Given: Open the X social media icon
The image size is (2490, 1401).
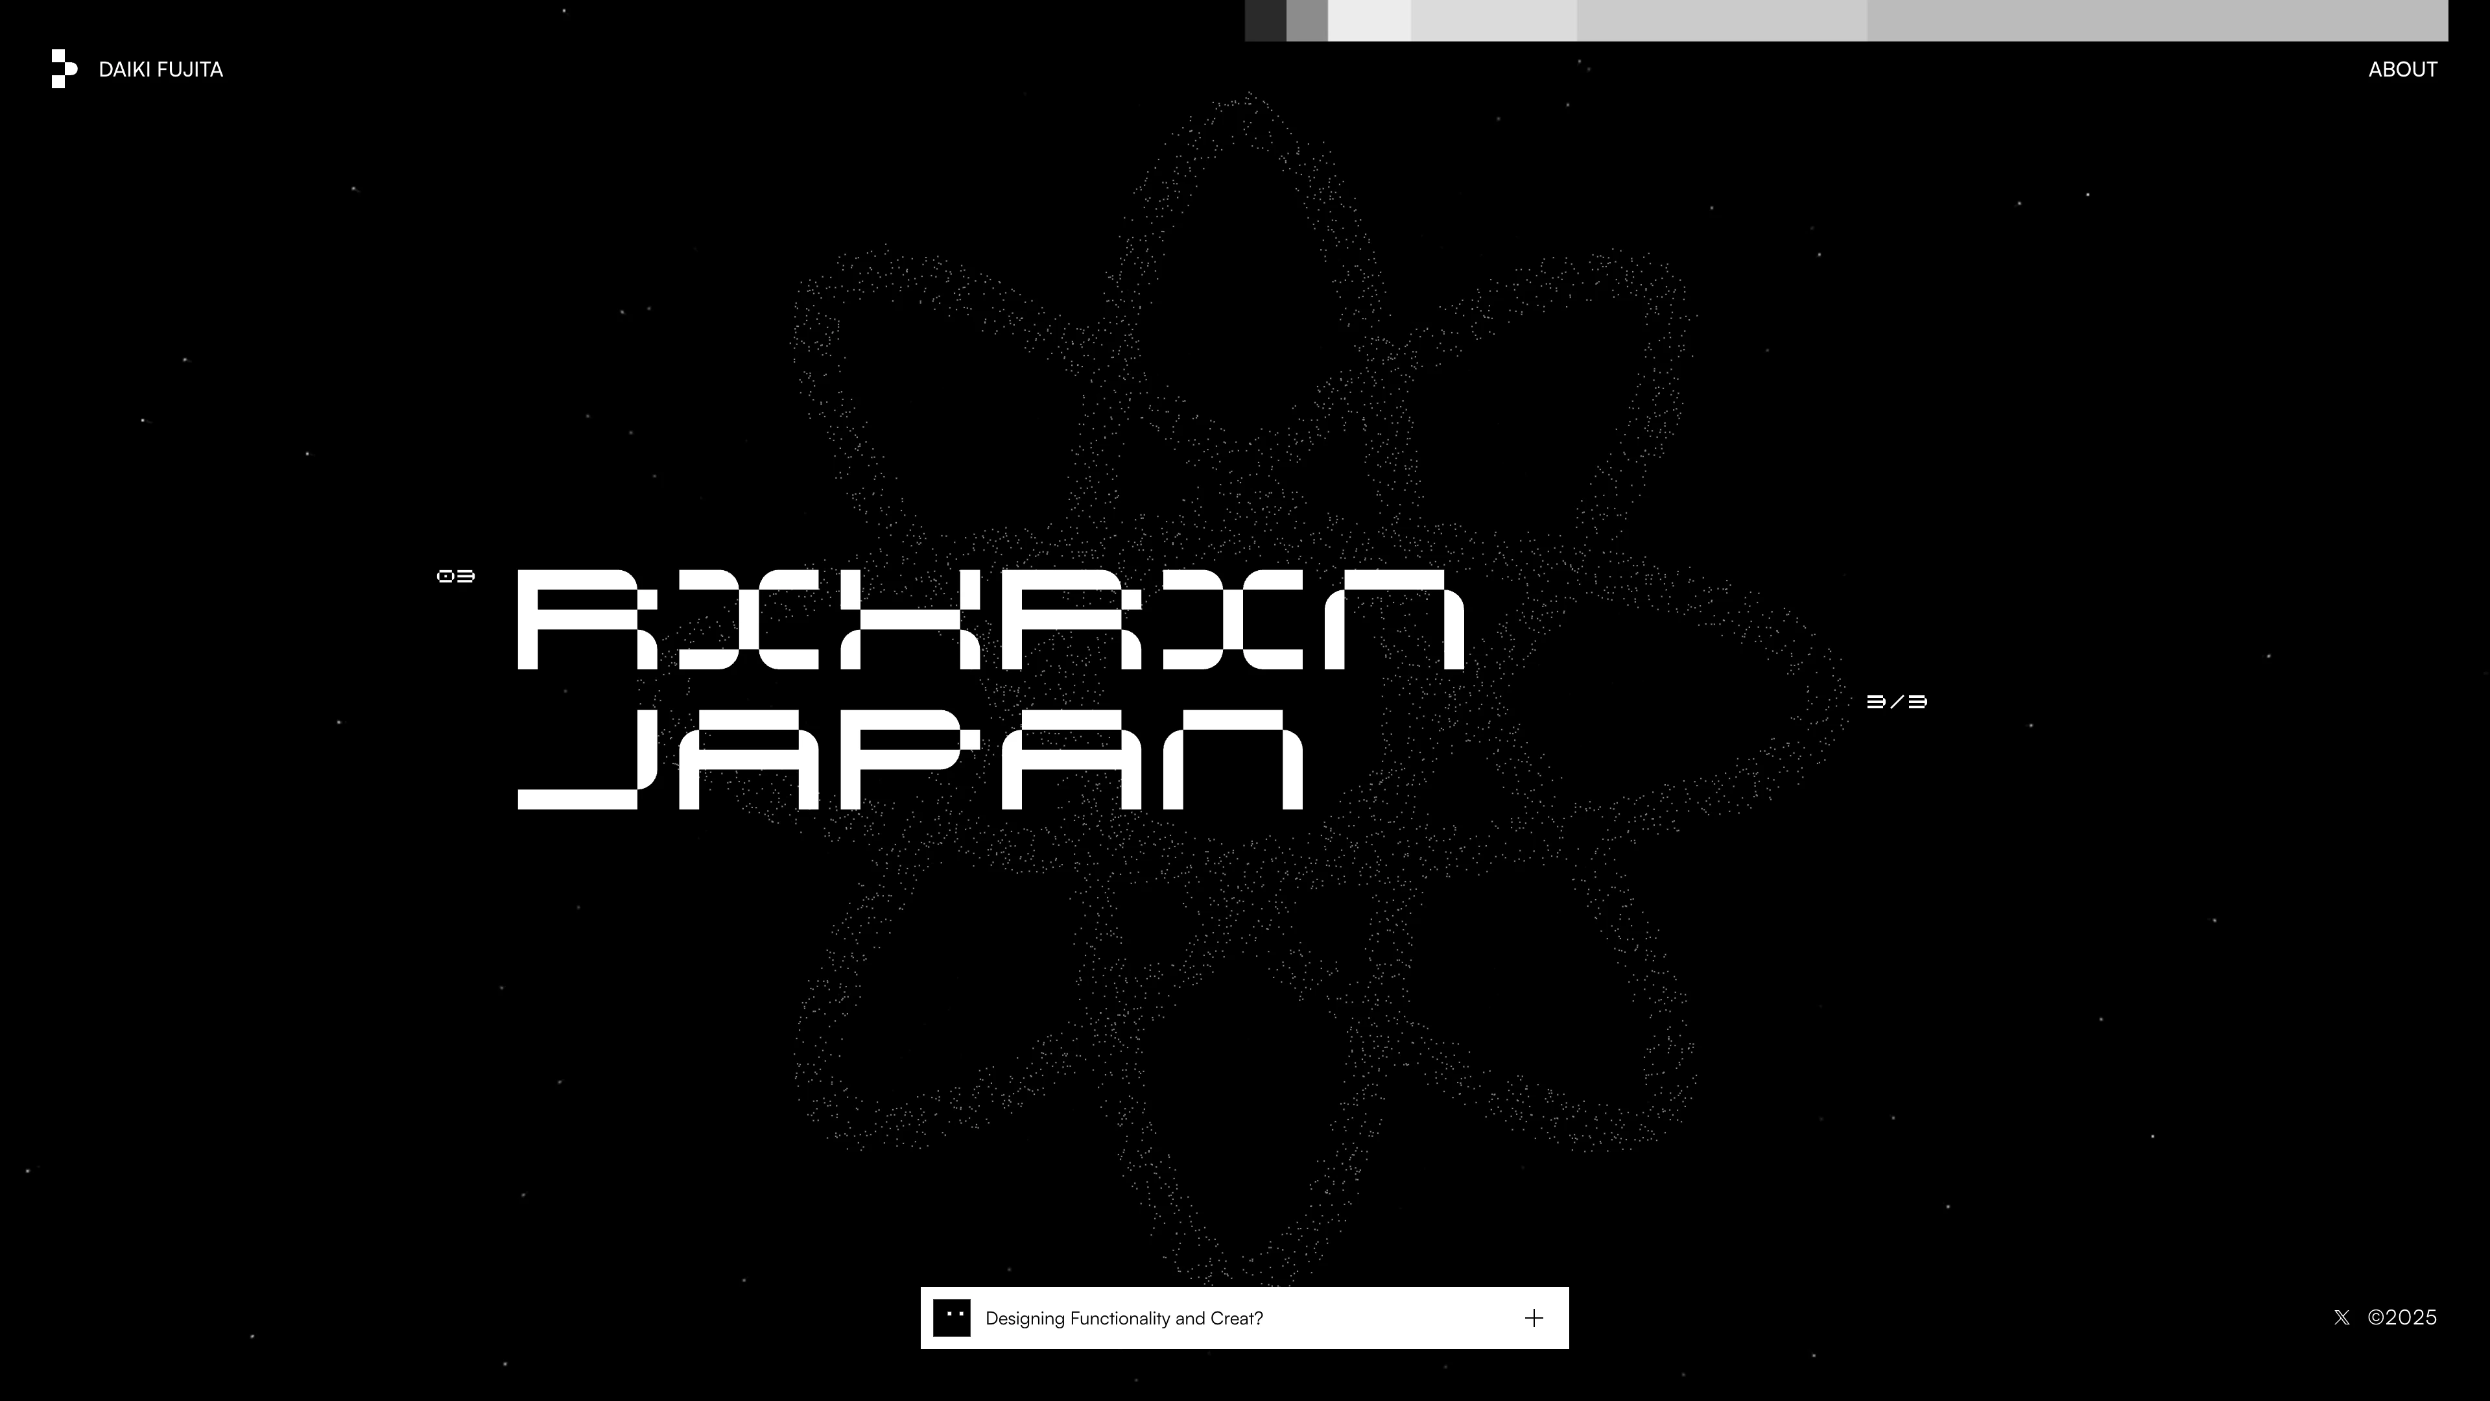Looking at the screenshot, I should point(2343,1317).
